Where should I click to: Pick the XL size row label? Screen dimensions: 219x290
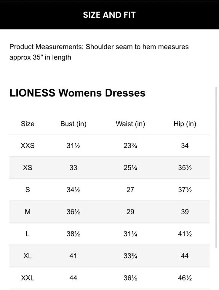click(28, 256)
